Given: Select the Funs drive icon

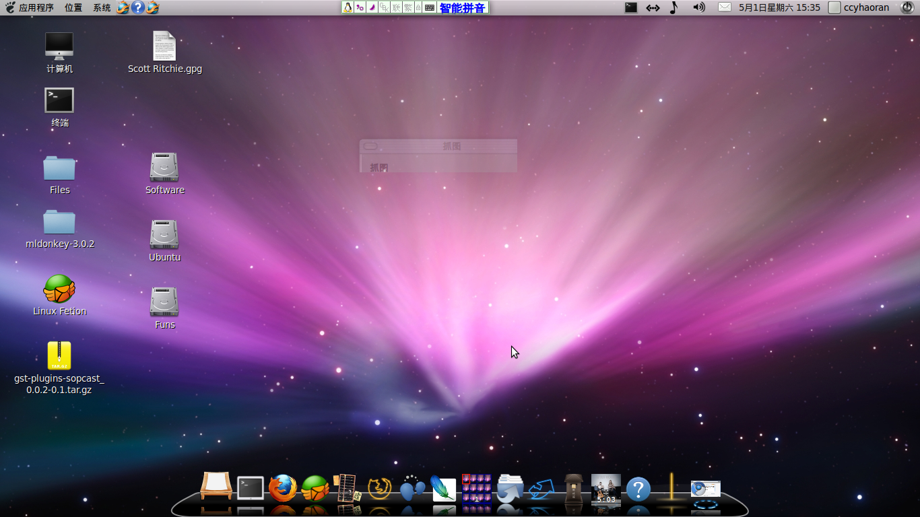Looking at the screenshot, I should [x=164, y=302].
